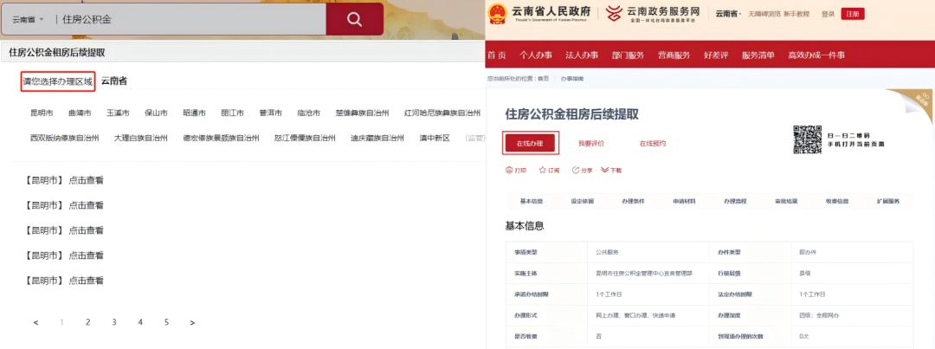Switch to the 扩展服务 tab

tap(888, 201)
